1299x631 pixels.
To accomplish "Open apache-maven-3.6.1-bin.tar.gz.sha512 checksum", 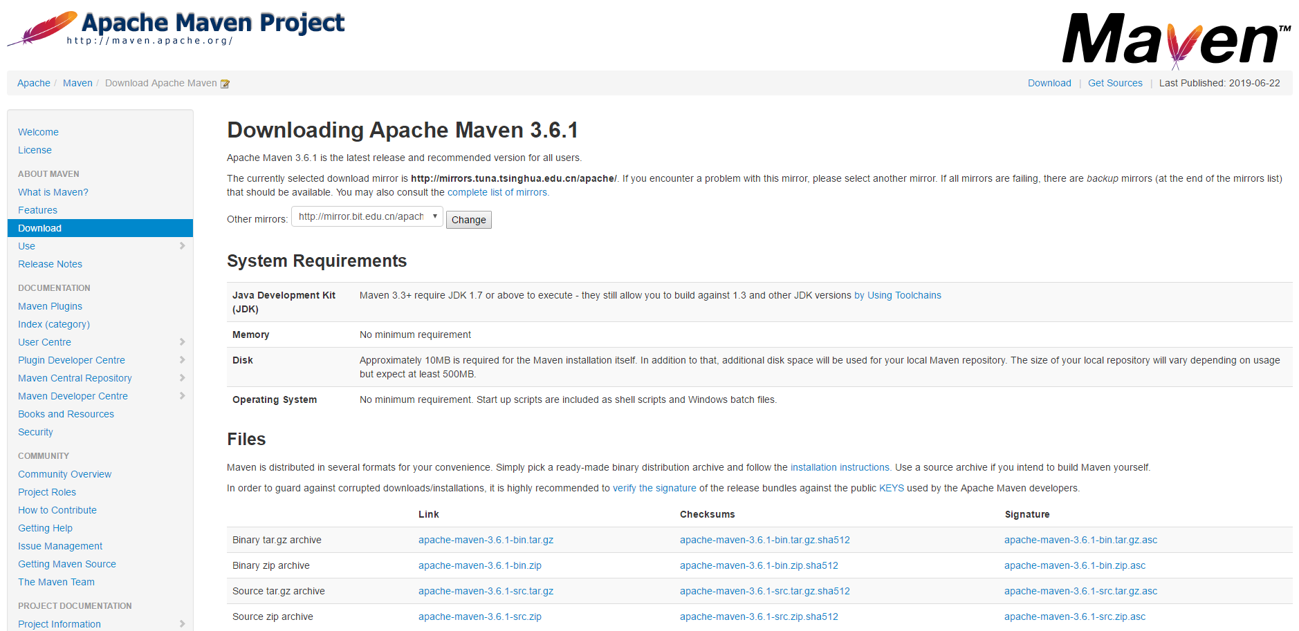I will [x=765, y=540].
